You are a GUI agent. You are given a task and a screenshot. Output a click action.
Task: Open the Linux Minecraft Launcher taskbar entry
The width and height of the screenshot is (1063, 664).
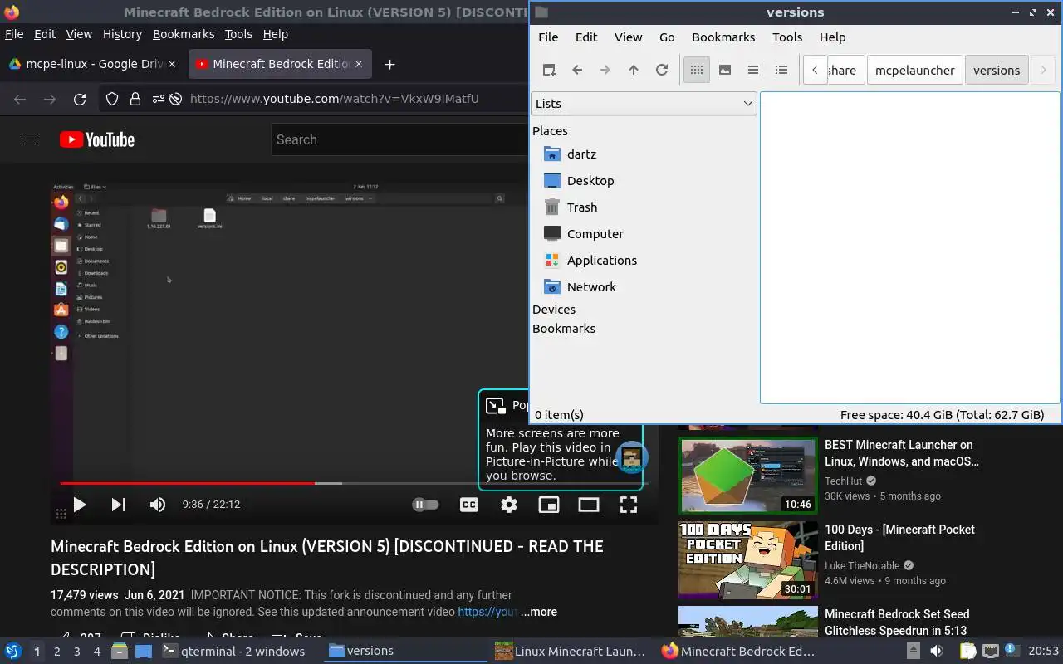571,651
